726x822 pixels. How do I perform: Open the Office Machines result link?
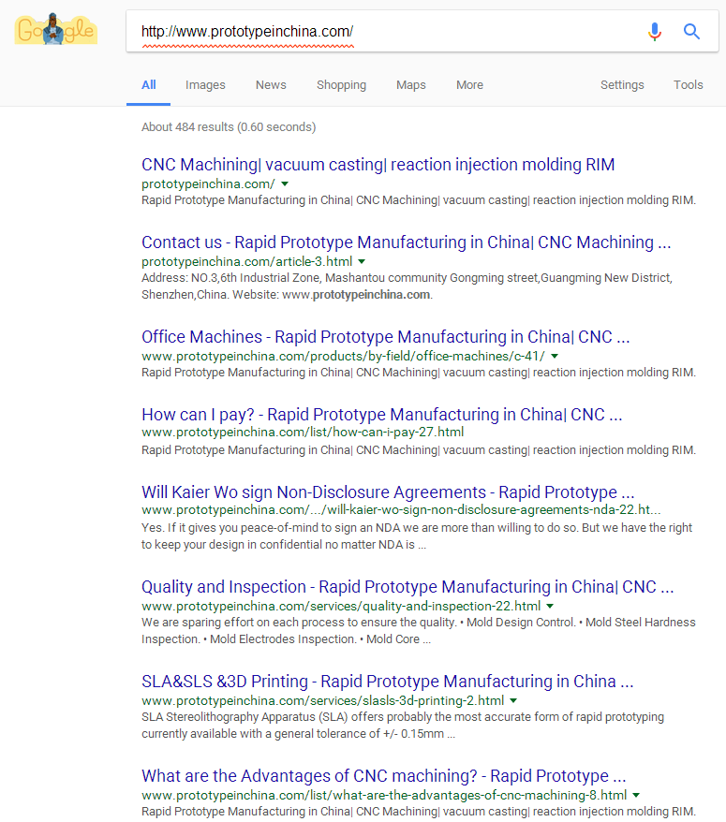pyautogui.click(x=386, y=336)
